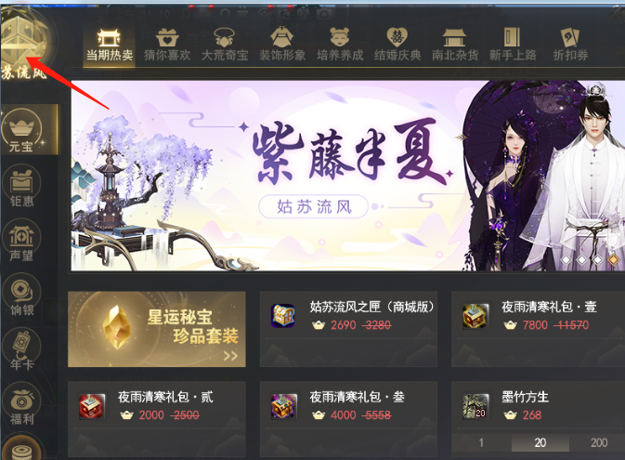Select quantity 200 for 墨竹方生
This screenshot has width=625, height=460.
click(599, 442)
